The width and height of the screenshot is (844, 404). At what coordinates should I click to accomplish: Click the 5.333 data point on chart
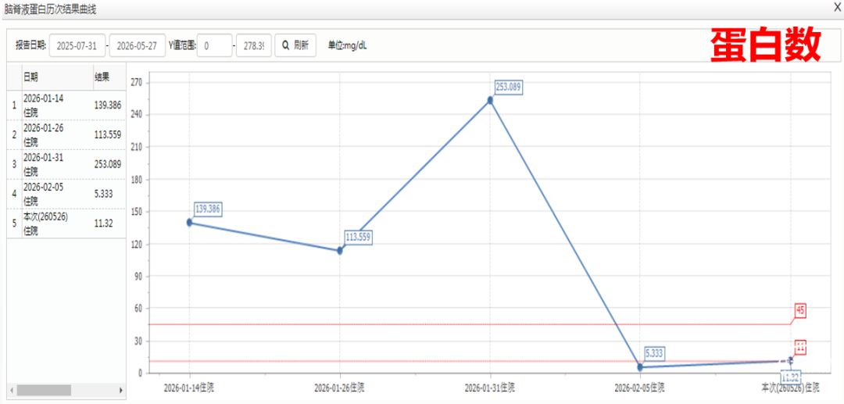(x=640, y=366)
